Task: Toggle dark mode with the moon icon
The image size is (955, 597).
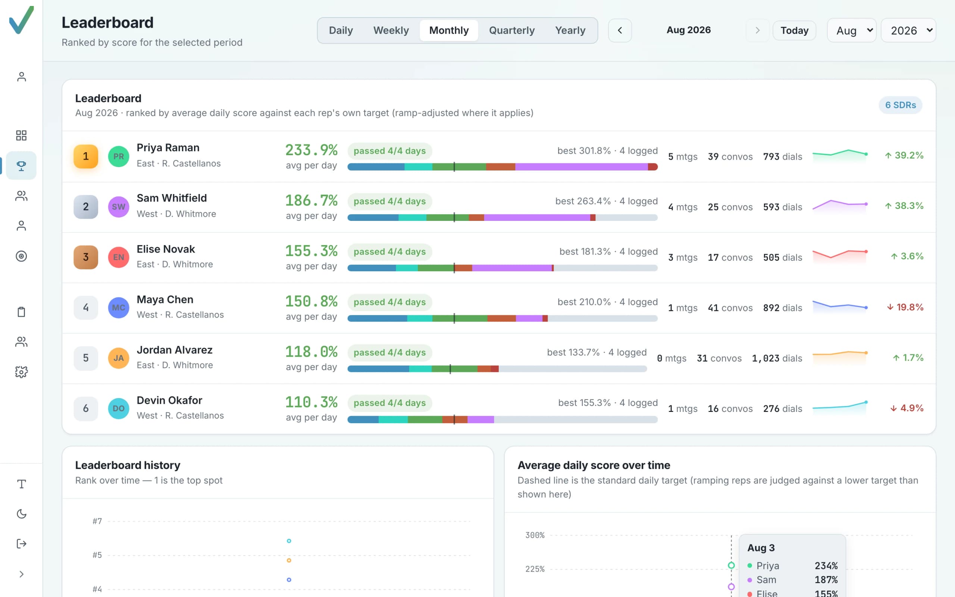Action: coord(21,514)
